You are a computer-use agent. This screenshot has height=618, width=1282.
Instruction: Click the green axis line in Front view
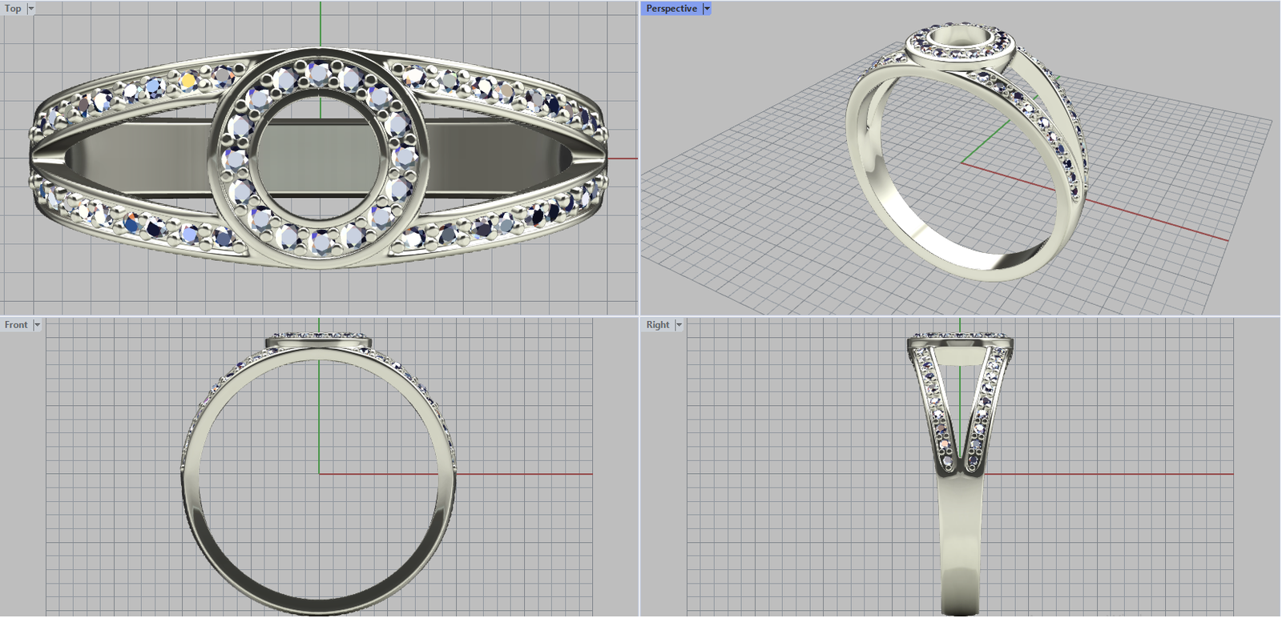coord(319,416)
